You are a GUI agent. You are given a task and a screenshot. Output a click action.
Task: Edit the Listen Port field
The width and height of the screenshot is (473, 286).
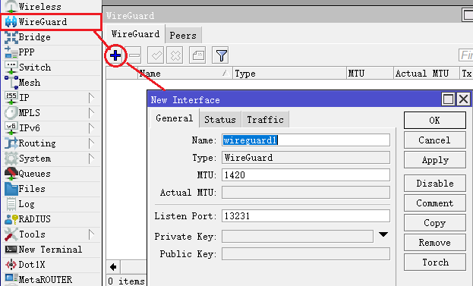click(305, 216)
